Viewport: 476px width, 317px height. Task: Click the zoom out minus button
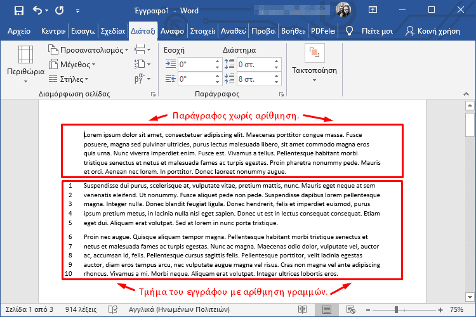(x=368, y=310)
